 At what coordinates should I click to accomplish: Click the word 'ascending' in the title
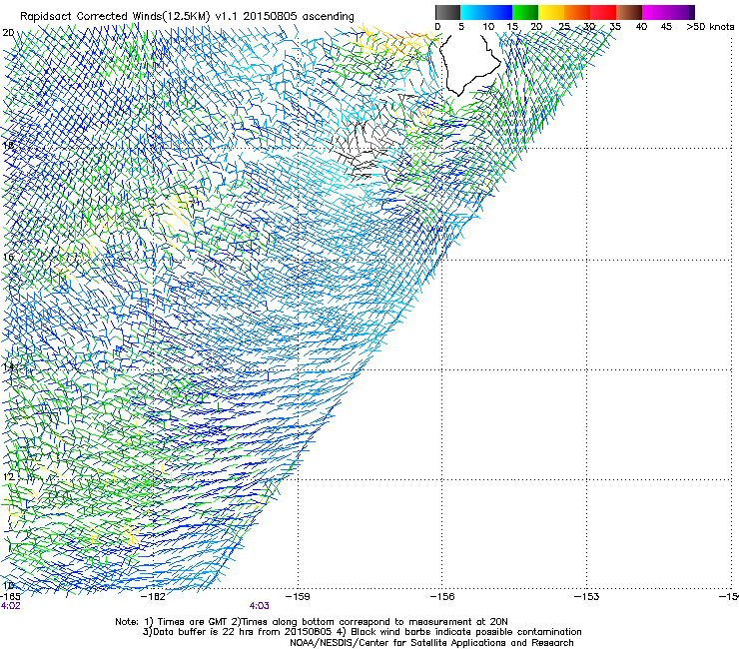pos(328,17)
